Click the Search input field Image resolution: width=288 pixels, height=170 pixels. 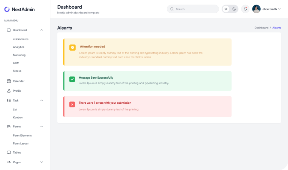(195, 9)
